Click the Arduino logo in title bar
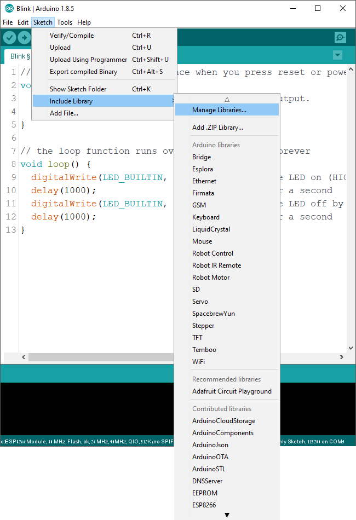Image resolution: width=356 pixels, height=520 pixels. click(x=9, y=8)
